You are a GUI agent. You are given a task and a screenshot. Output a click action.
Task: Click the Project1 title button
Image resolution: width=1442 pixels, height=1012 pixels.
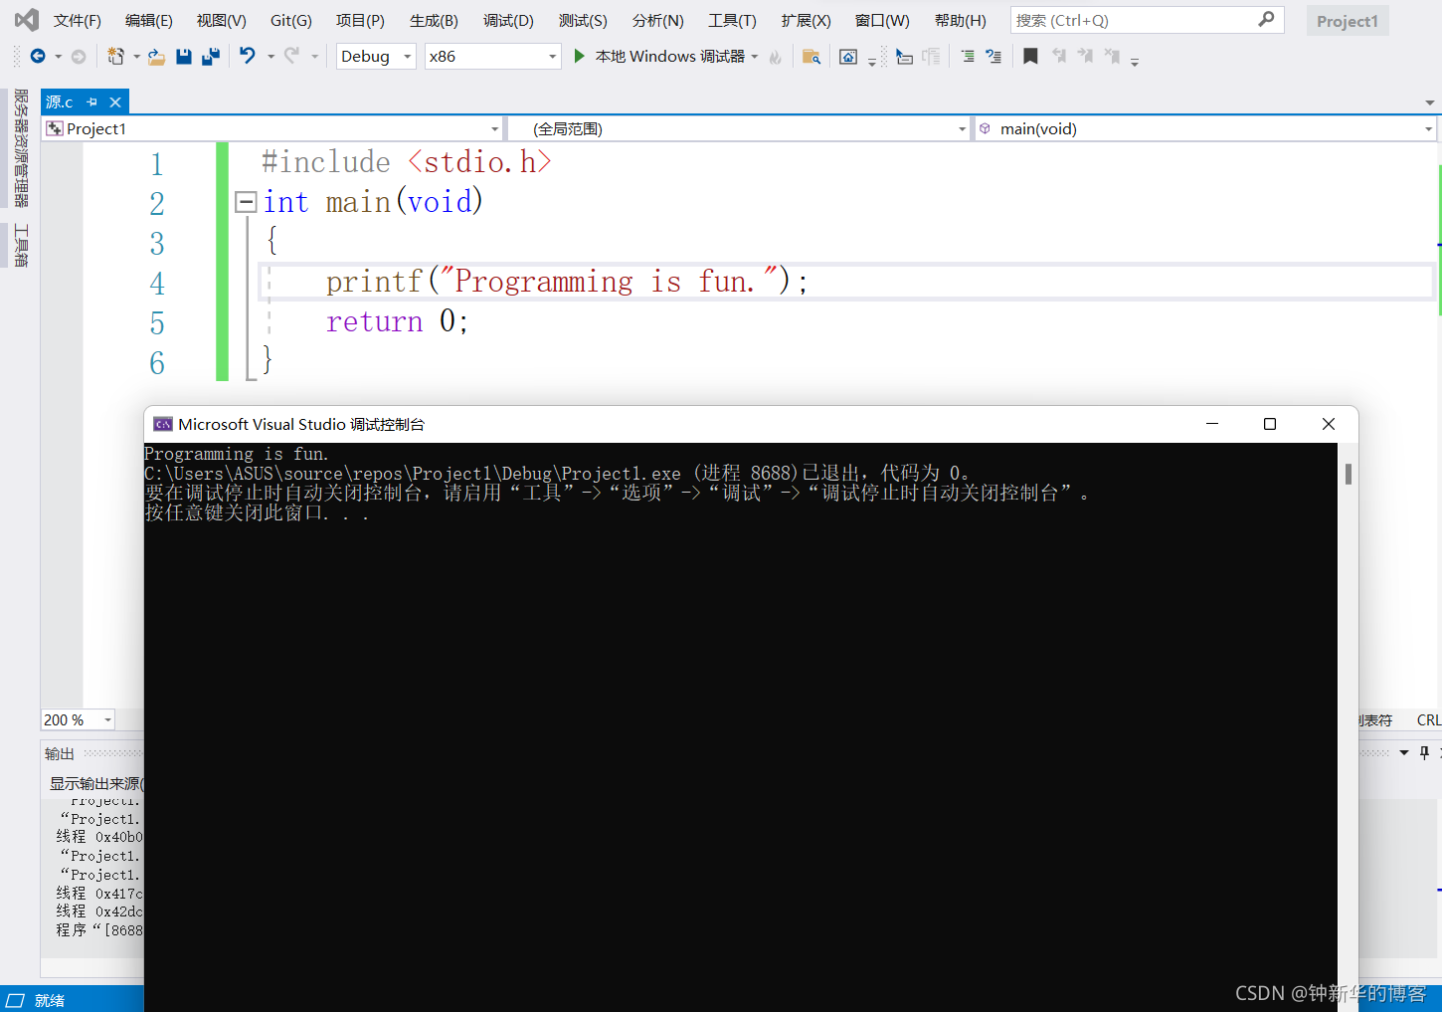point(1347,21)
